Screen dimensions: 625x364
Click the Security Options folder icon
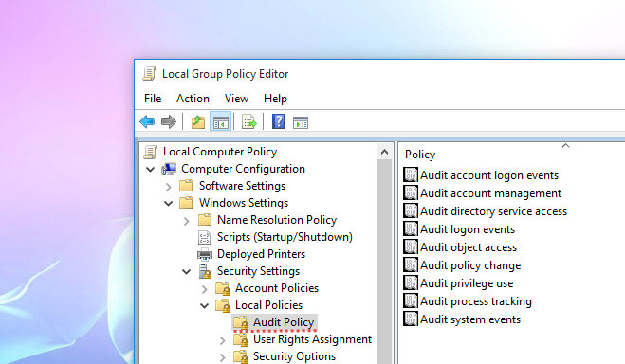pos(241,356)
